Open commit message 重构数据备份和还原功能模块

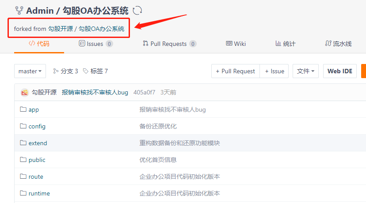(x=179, y=143)
